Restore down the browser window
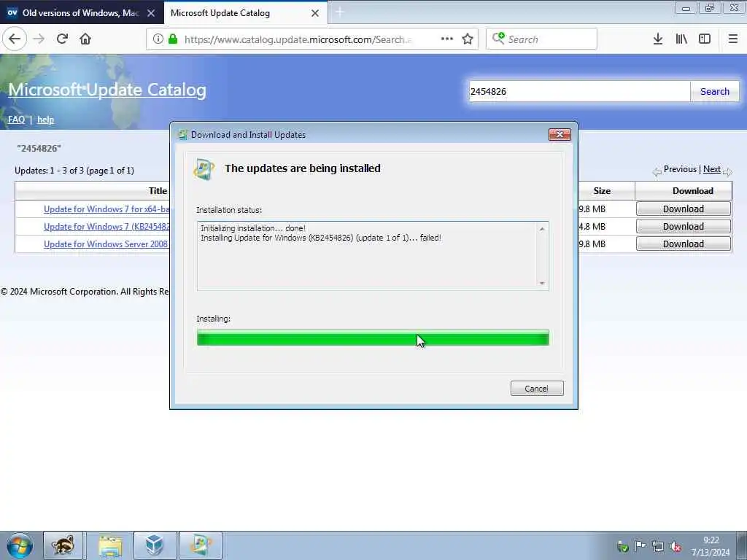Image resolution: width=747 pixels, height=560 pixels. (x=710, y=8)
